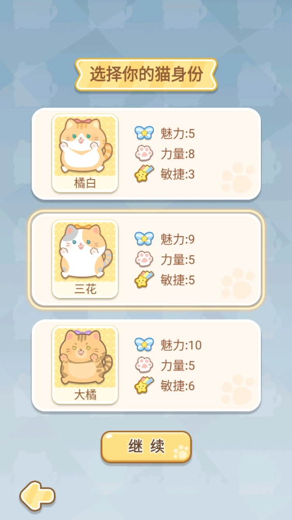Select the 橘白 cat portrait
This screenshot has width=292, height=520.
click(x=85, y=153)
